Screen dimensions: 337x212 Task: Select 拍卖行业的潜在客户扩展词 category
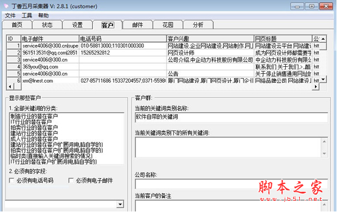(x=56, y=150)
